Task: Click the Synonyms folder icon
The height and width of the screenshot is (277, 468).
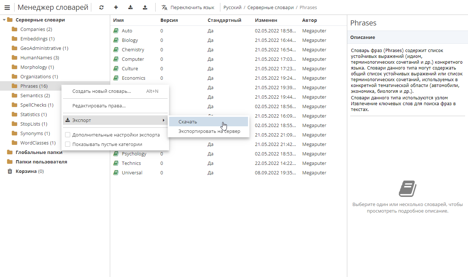Action: pos(15,133)
